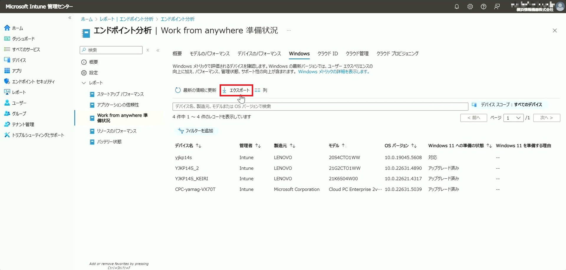Viewport: 566px width, 270px height.
Task: Select device row YJKP14S_KEIRI
Action: pyautogui.click(x=366, y=179)
